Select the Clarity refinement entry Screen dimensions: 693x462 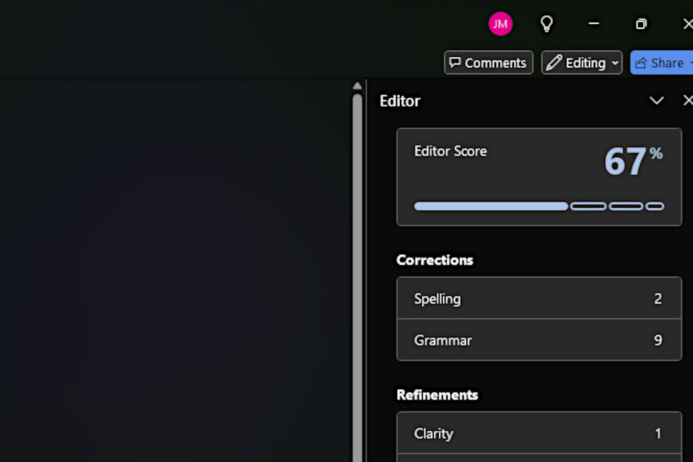pos(539,434)
